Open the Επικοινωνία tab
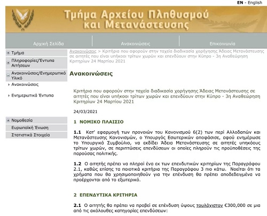267x216 pixels. pos(222,44)
